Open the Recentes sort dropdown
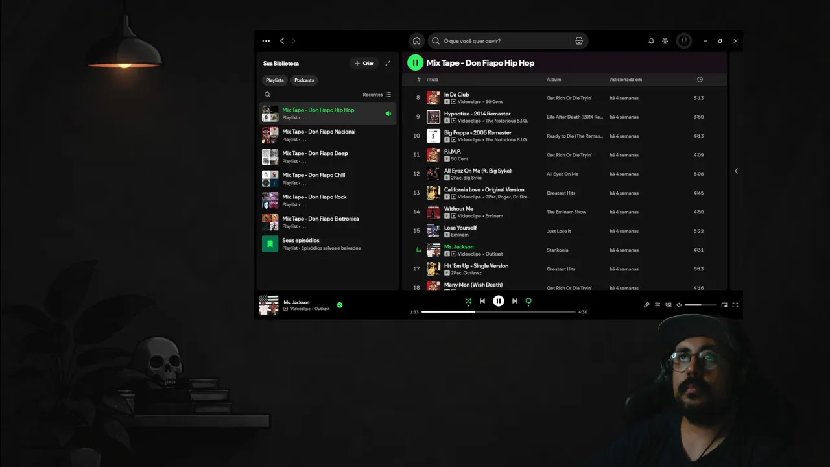830x467 pixels. click(x=377, y=95)
